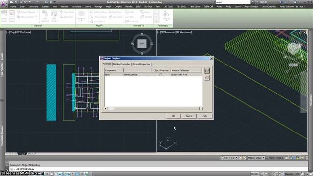The image size is (313, 176).
Task: Click left arrow of materials list scrollbar
Action: point(106,108)
